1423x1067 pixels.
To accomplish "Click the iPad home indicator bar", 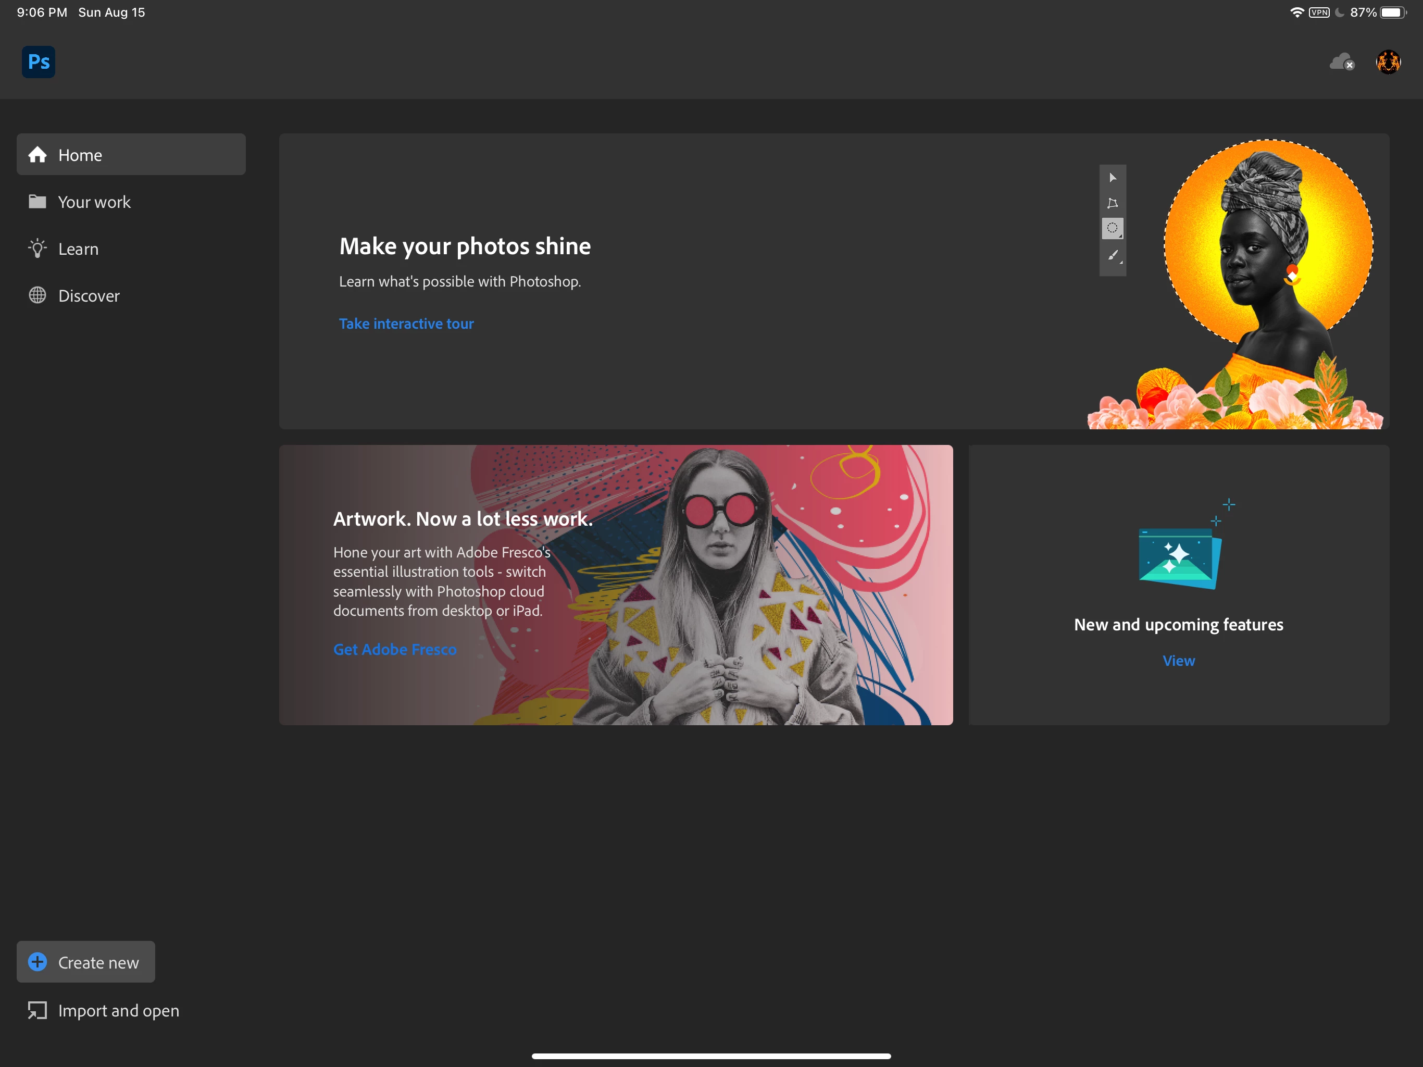I will [x=711, y=1056].
